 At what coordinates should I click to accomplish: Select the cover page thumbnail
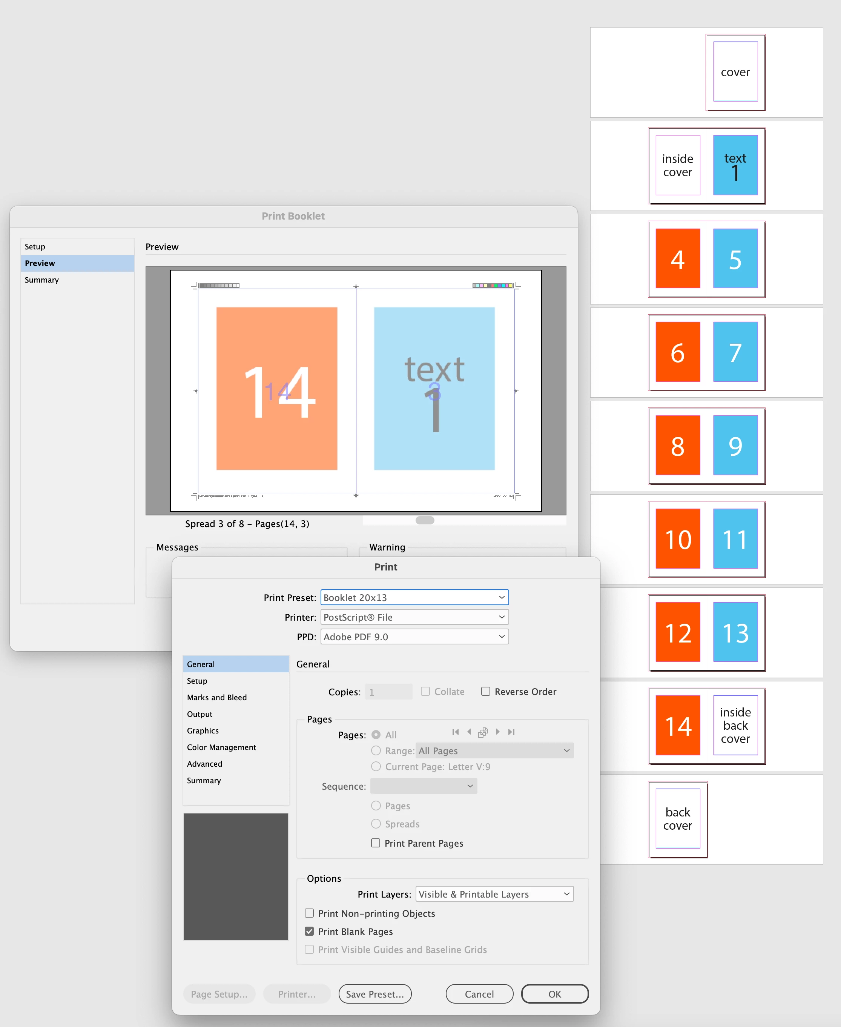click(735, 72)
